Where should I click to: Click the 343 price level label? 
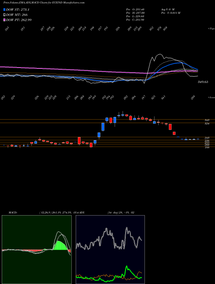tap(207, 120)
